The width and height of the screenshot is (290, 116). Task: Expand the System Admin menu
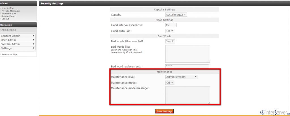(18, 44)
